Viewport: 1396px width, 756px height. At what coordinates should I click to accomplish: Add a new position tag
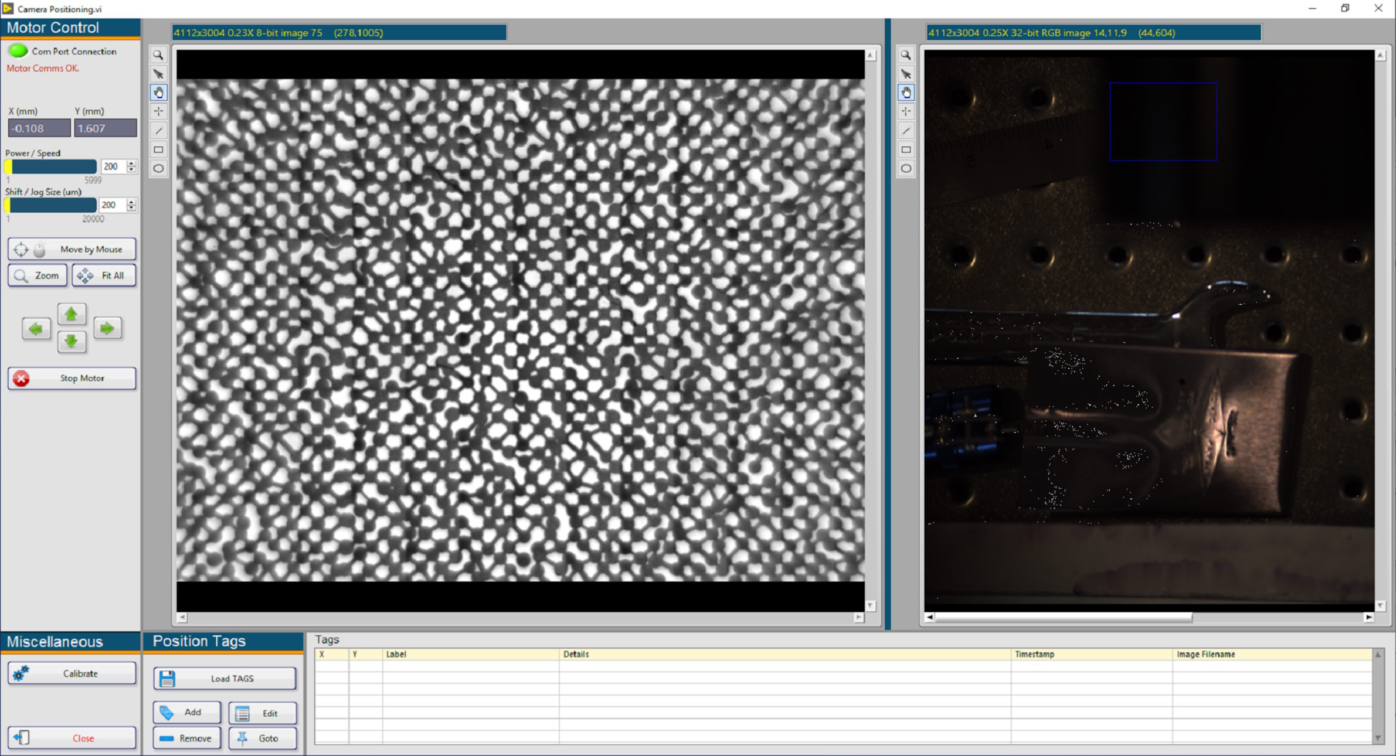186,713
